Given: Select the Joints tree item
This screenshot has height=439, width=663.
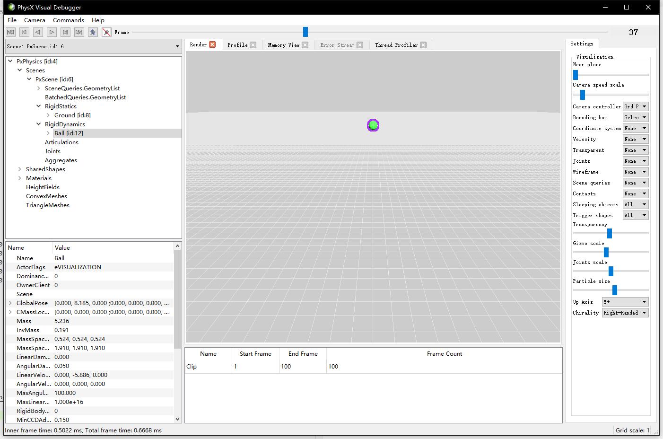Looking at the screenshot, I should [52, 151].
